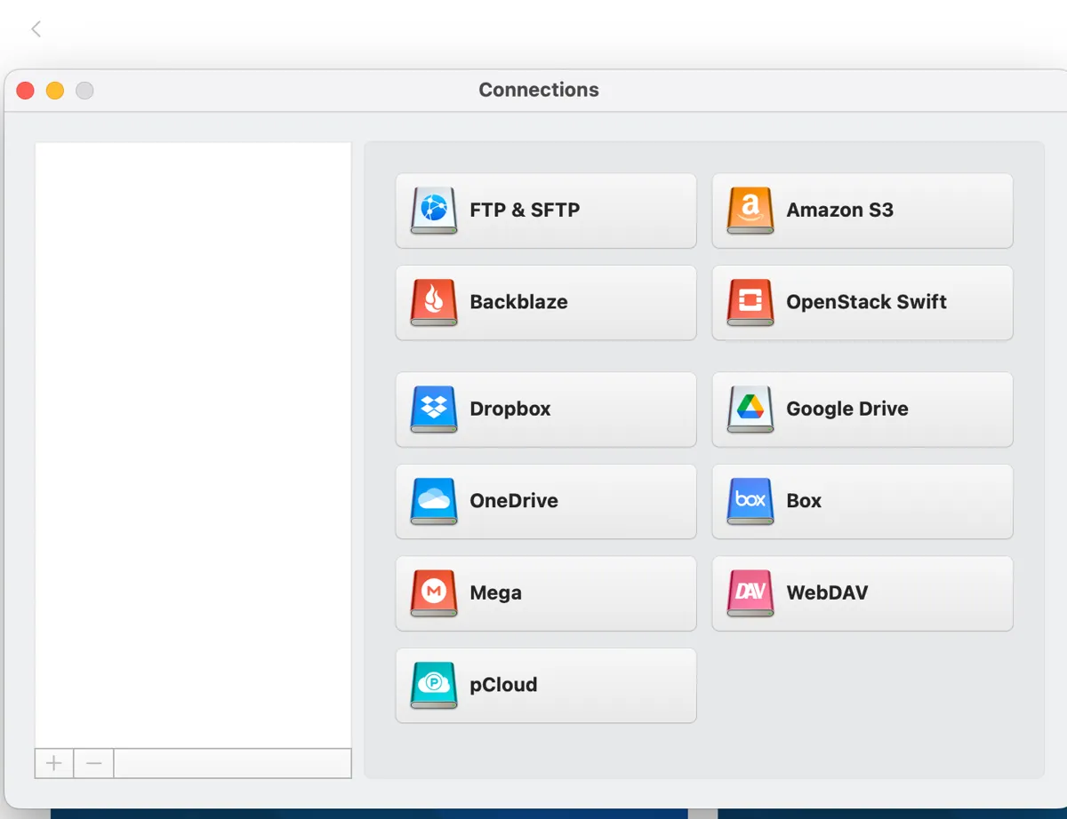1067x819 pixels.
Task: Click the Google Drive triangle icon
Action: point(750,409)
